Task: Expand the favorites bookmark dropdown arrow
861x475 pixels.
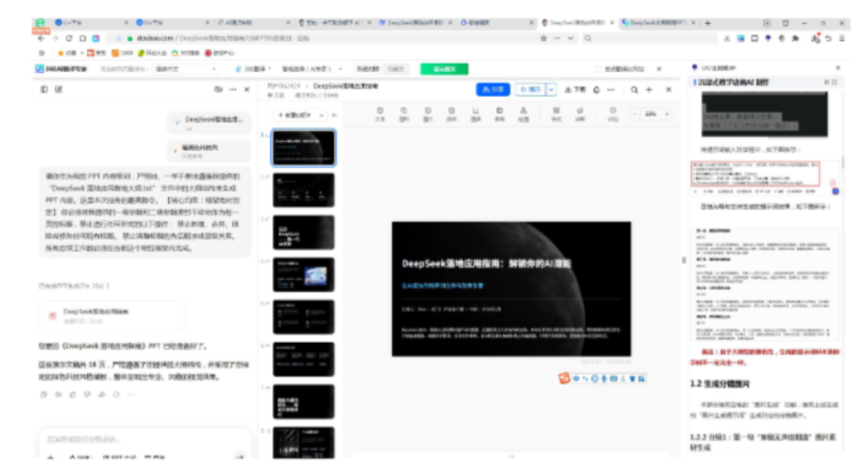Action: (82, 53)
